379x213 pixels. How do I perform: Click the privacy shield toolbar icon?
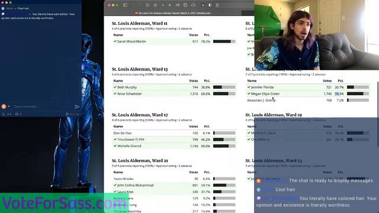(210, 5)
